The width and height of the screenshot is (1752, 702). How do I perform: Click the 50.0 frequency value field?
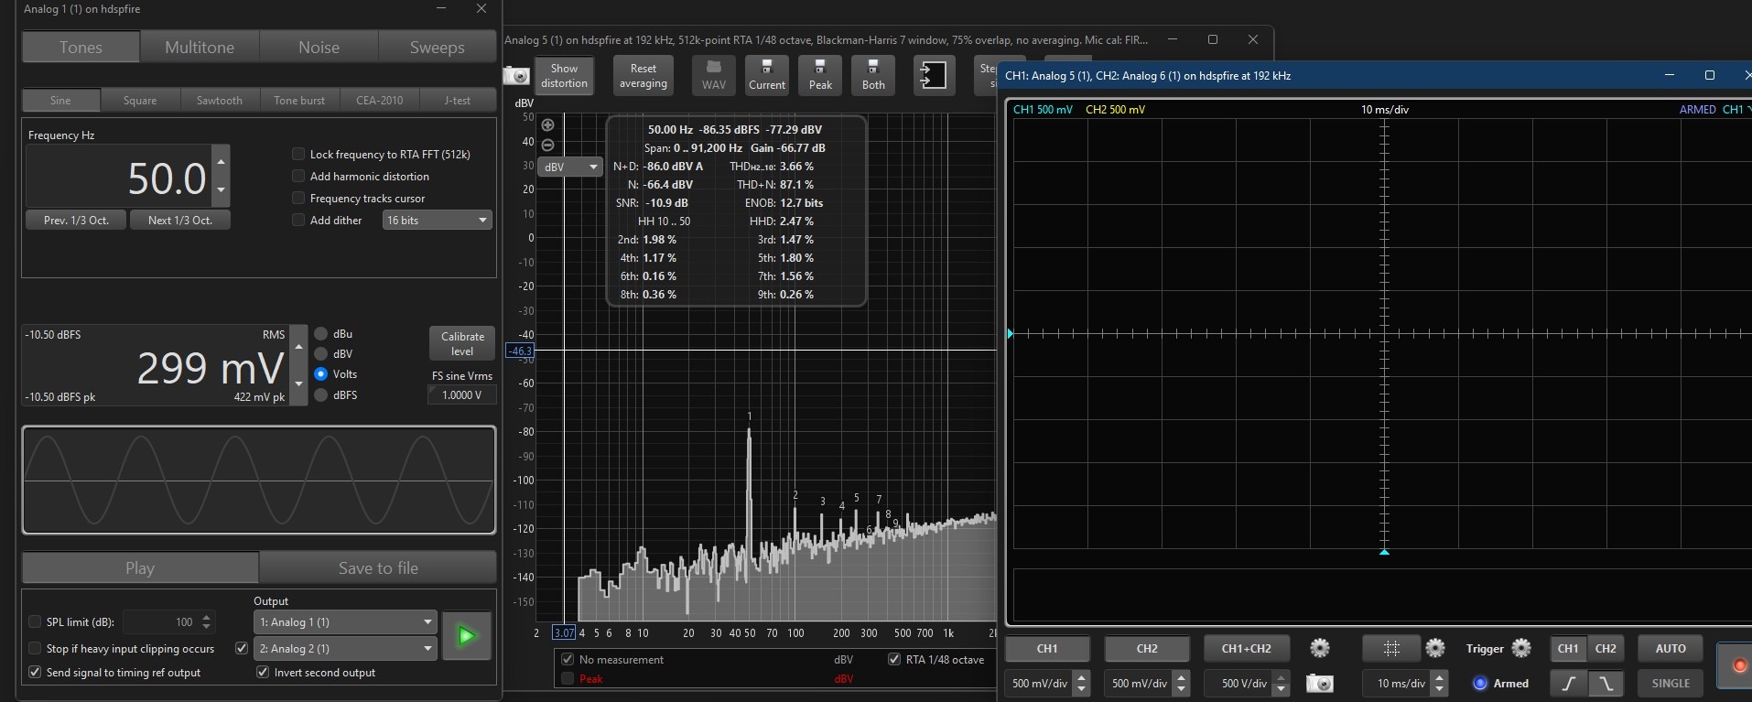119,177
